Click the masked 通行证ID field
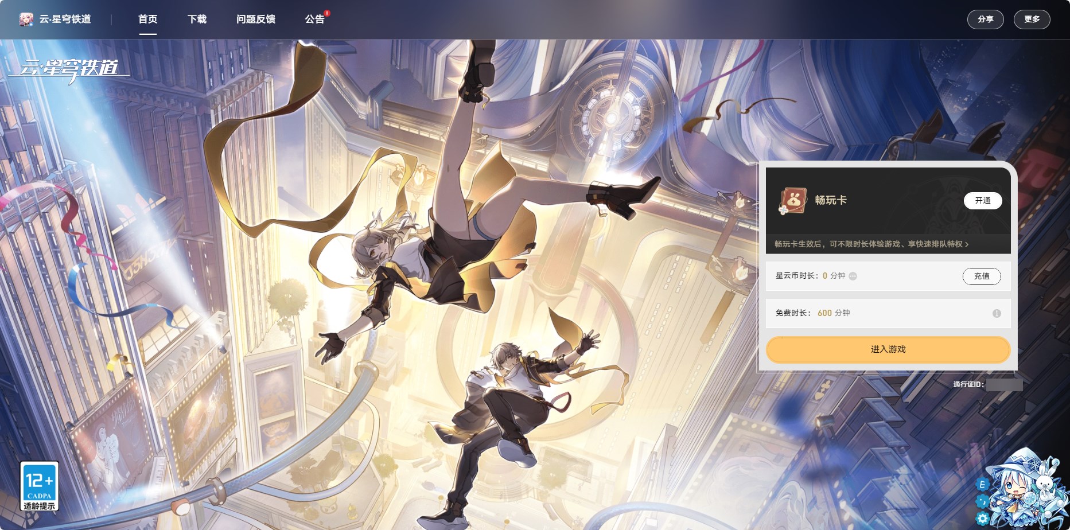This screenshot has height=530, width=1070. (x=1003, y=385)
